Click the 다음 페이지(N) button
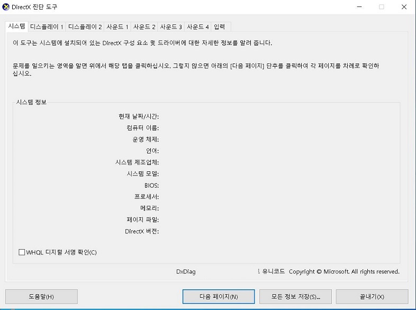Image resolution: width=416 pixels, height=310 pixels. 219,296
